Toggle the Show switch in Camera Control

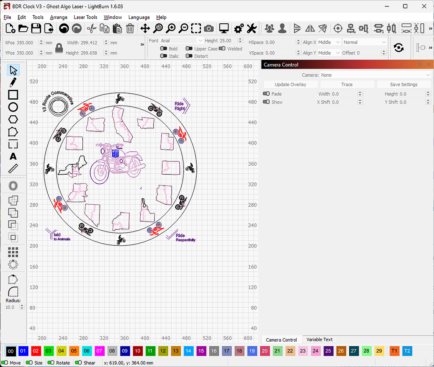tap(267, 102)
